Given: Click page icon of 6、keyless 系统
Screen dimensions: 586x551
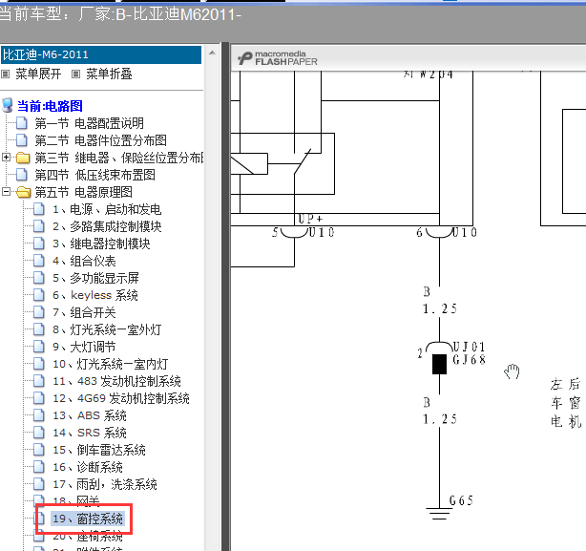Looking at the screenshot, I should tap(39, 295).
